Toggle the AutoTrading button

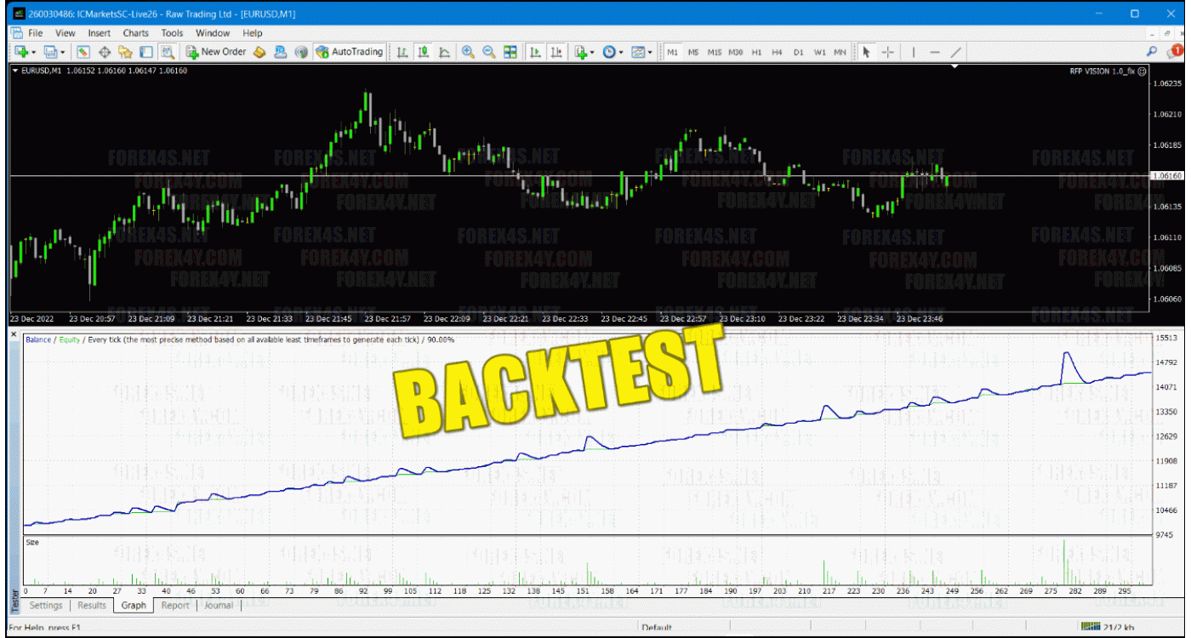pos(349,52)
